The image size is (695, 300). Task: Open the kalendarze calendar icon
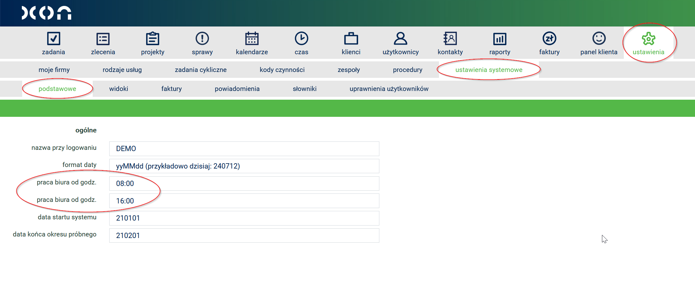click(x=252, y=39)
